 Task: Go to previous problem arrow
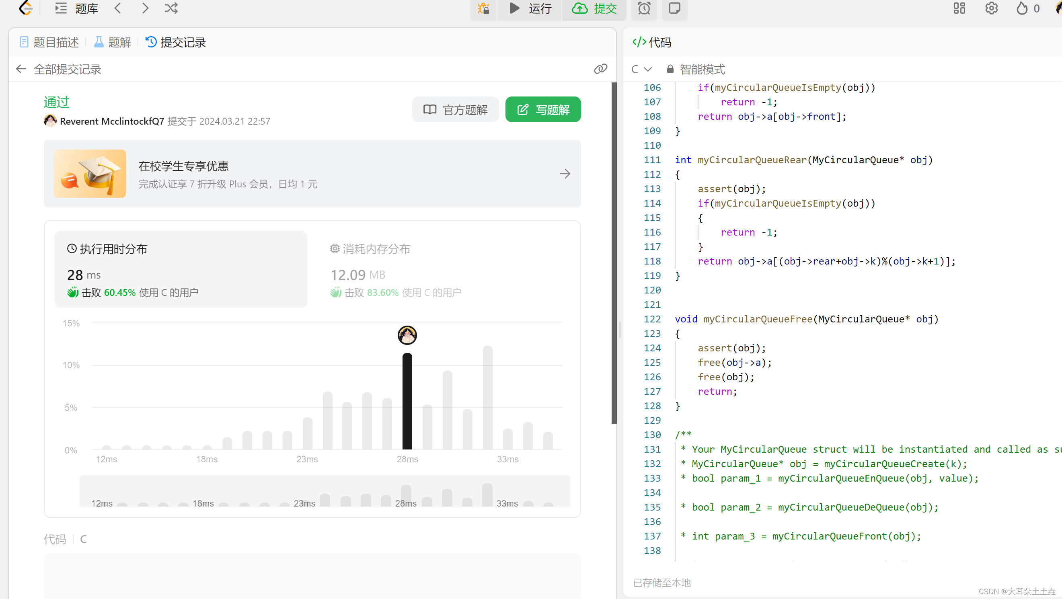[x=118, y=8]
